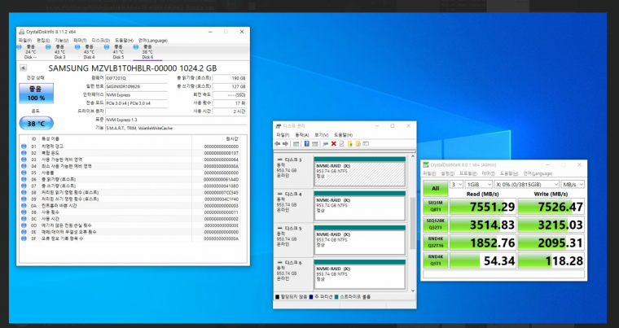The height and width of the screenshot is (328, 619).
Task: Click the 7551.29 read result bar
Action: 483,207
